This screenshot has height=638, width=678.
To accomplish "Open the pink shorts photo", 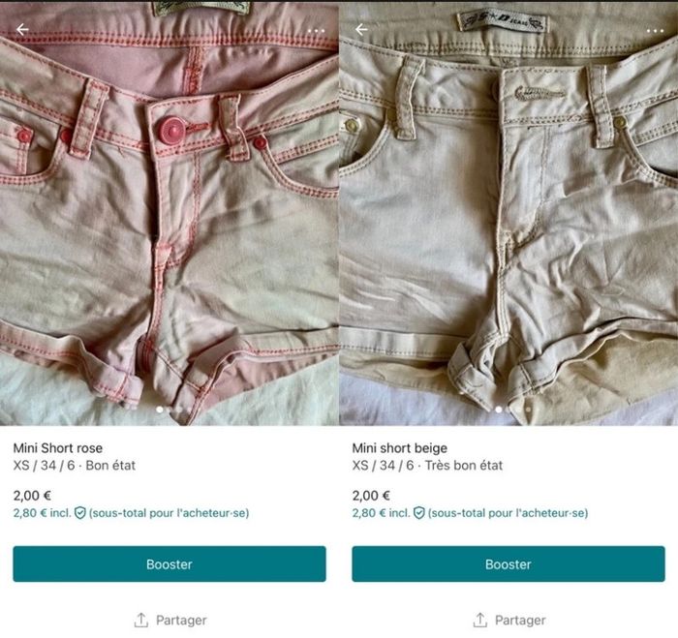I will [169, 213].
